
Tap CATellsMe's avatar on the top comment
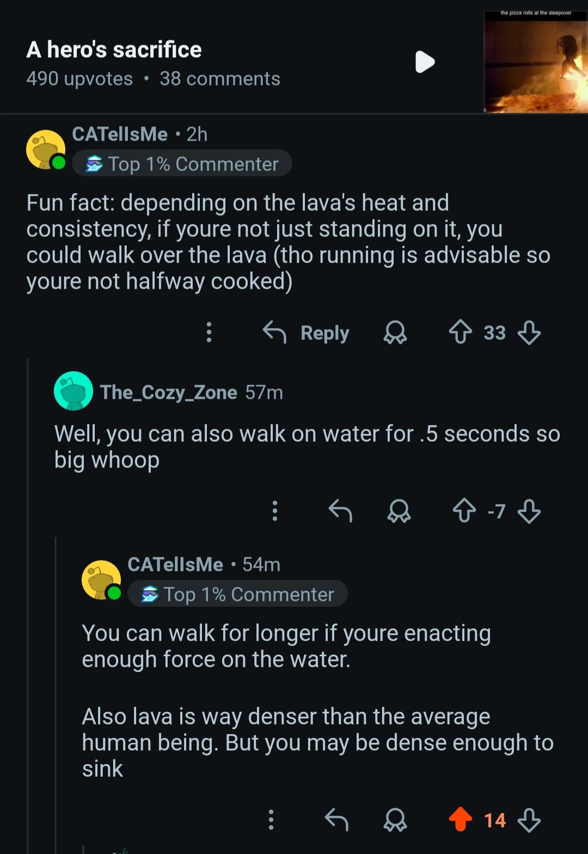click(46, 149)
